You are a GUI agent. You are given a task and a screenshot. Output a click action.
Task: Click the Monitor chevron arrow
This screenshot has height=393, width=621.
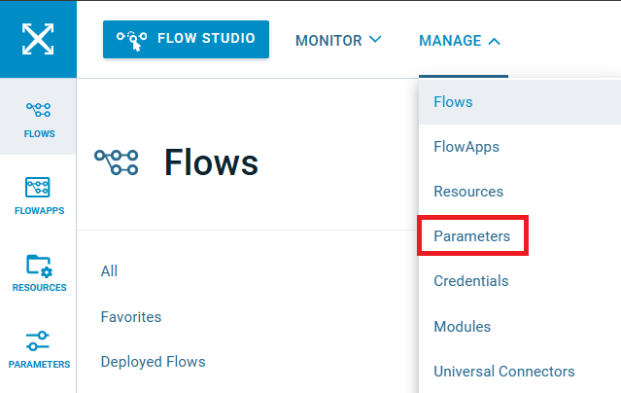375,40
